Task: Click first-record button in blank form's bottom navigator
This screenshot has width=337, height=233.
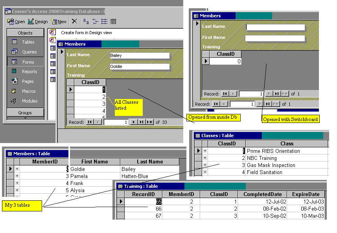Action: coord(216,104)
